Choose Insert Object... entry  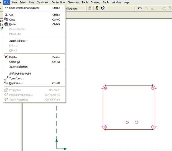(x=34, y=41)
